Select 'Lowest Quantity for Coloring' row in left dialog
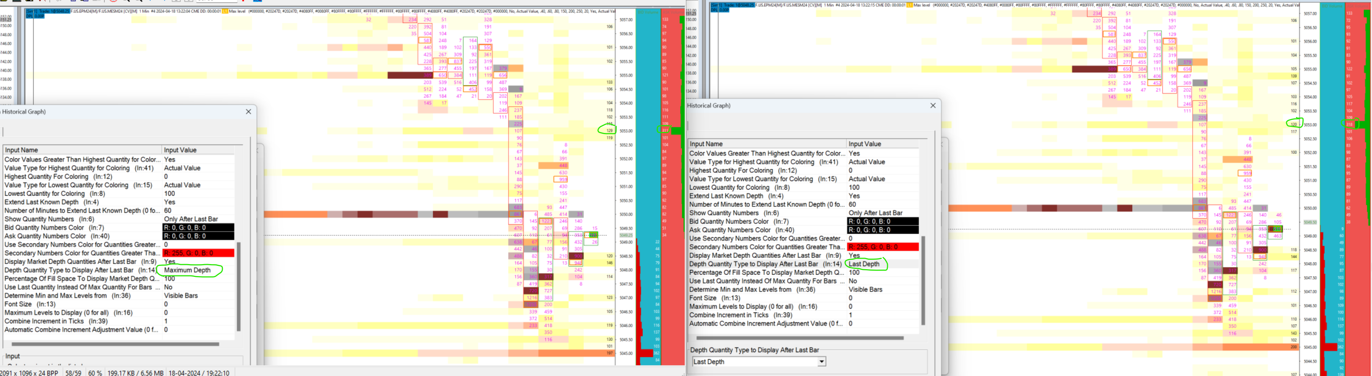Image resolution: width=1372 pixels, height=376 pixels. [119, 194]
